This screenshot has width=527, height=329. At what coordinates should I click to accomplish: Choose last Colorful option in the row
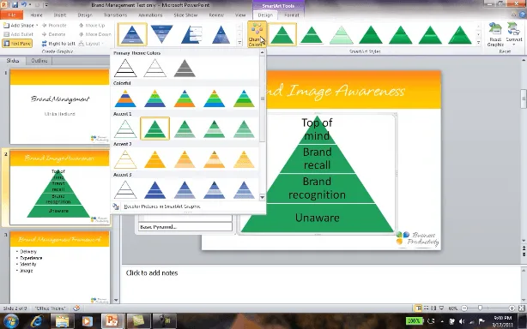[x=244, y=99]
